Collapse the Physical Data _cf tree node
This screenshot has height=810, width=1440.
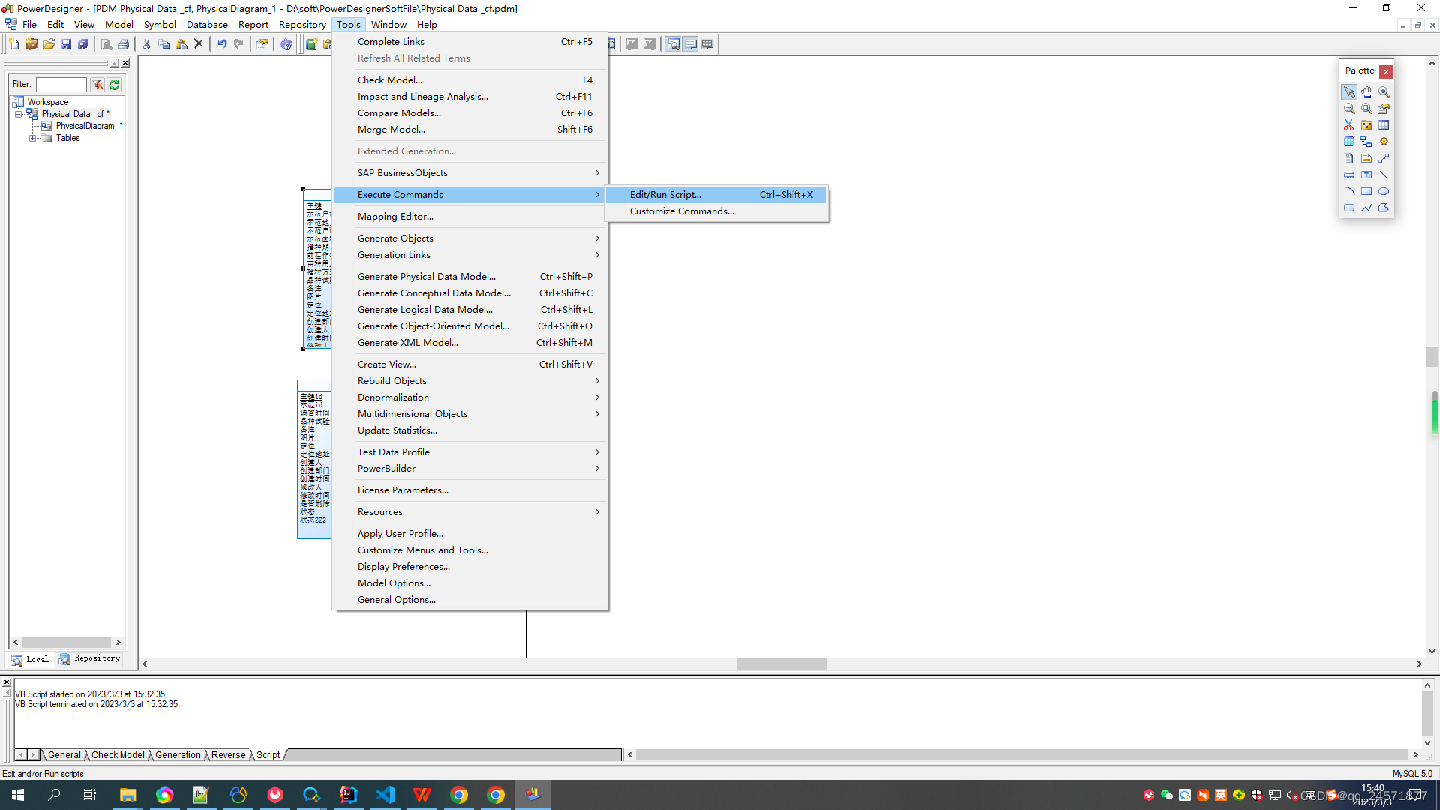click(19, 114)
